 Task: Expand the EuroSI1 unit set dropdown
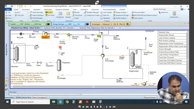pyautogui.click(x=27, y=12)
